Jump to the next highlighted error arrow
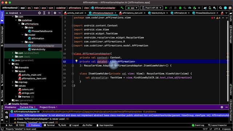 tap(227, 18)
